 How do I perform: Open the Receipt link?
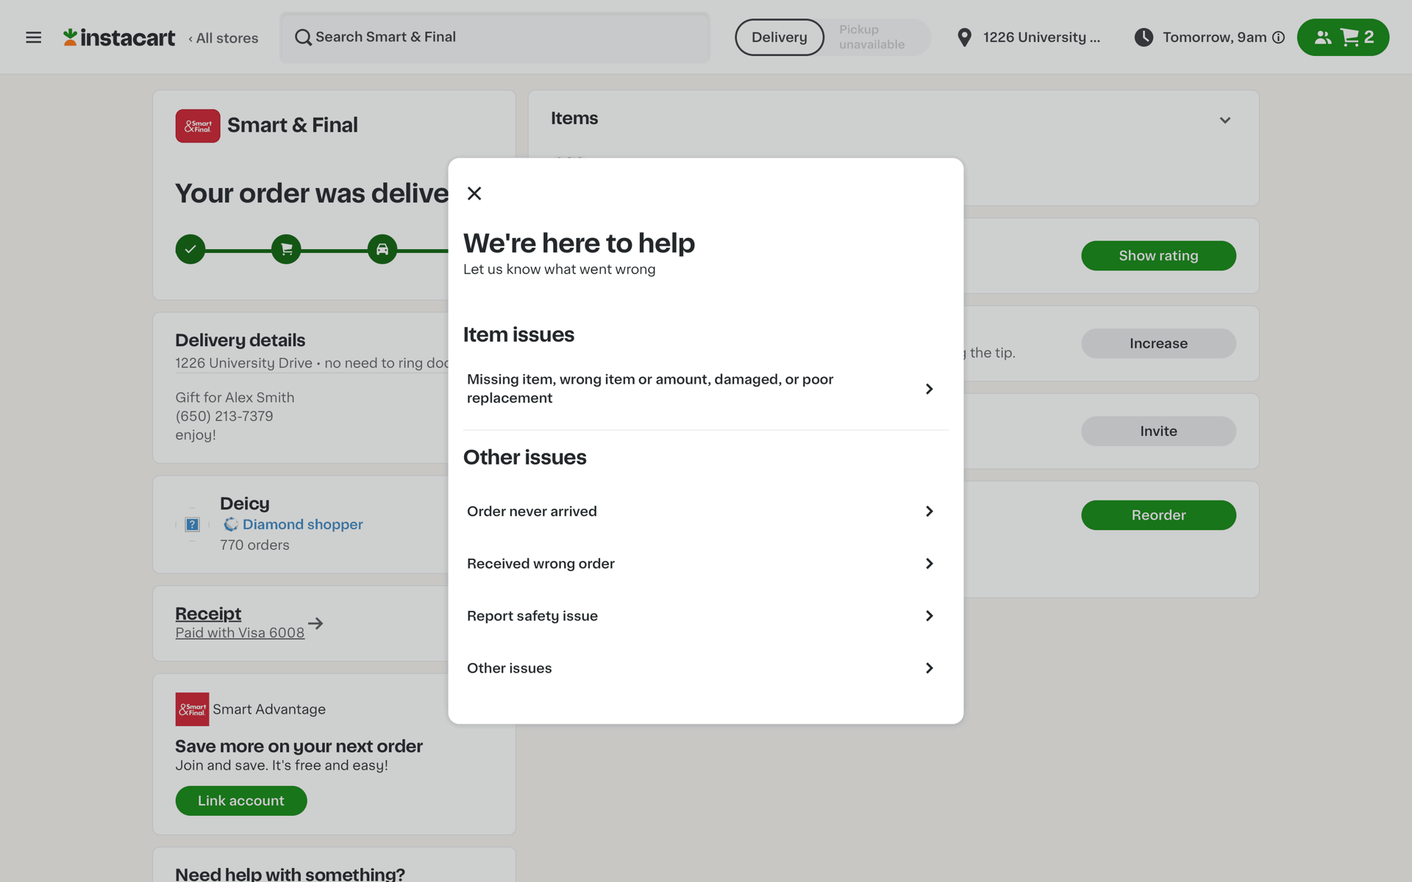pos(208,614)
